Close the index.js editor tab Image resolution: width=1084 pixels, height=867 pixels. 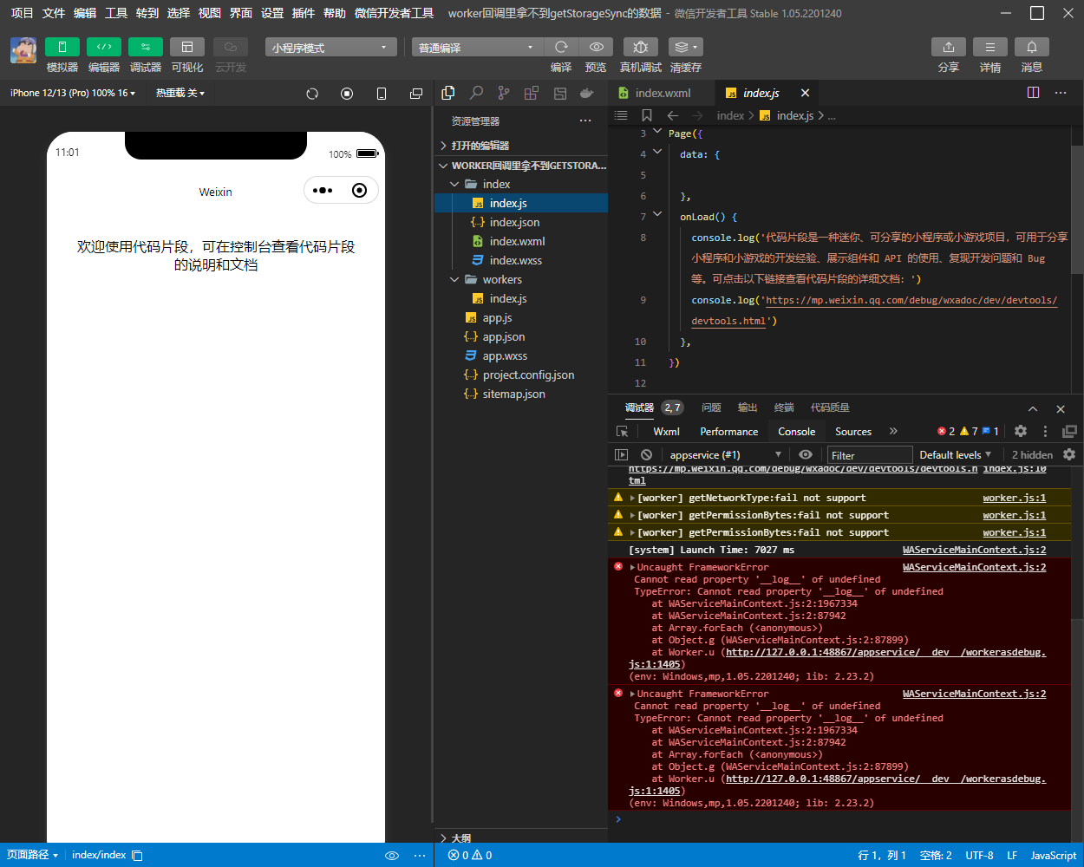(805, 93)
